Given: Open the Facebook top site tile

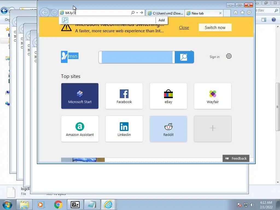Looking at the screenshot, I should (124, 96).
